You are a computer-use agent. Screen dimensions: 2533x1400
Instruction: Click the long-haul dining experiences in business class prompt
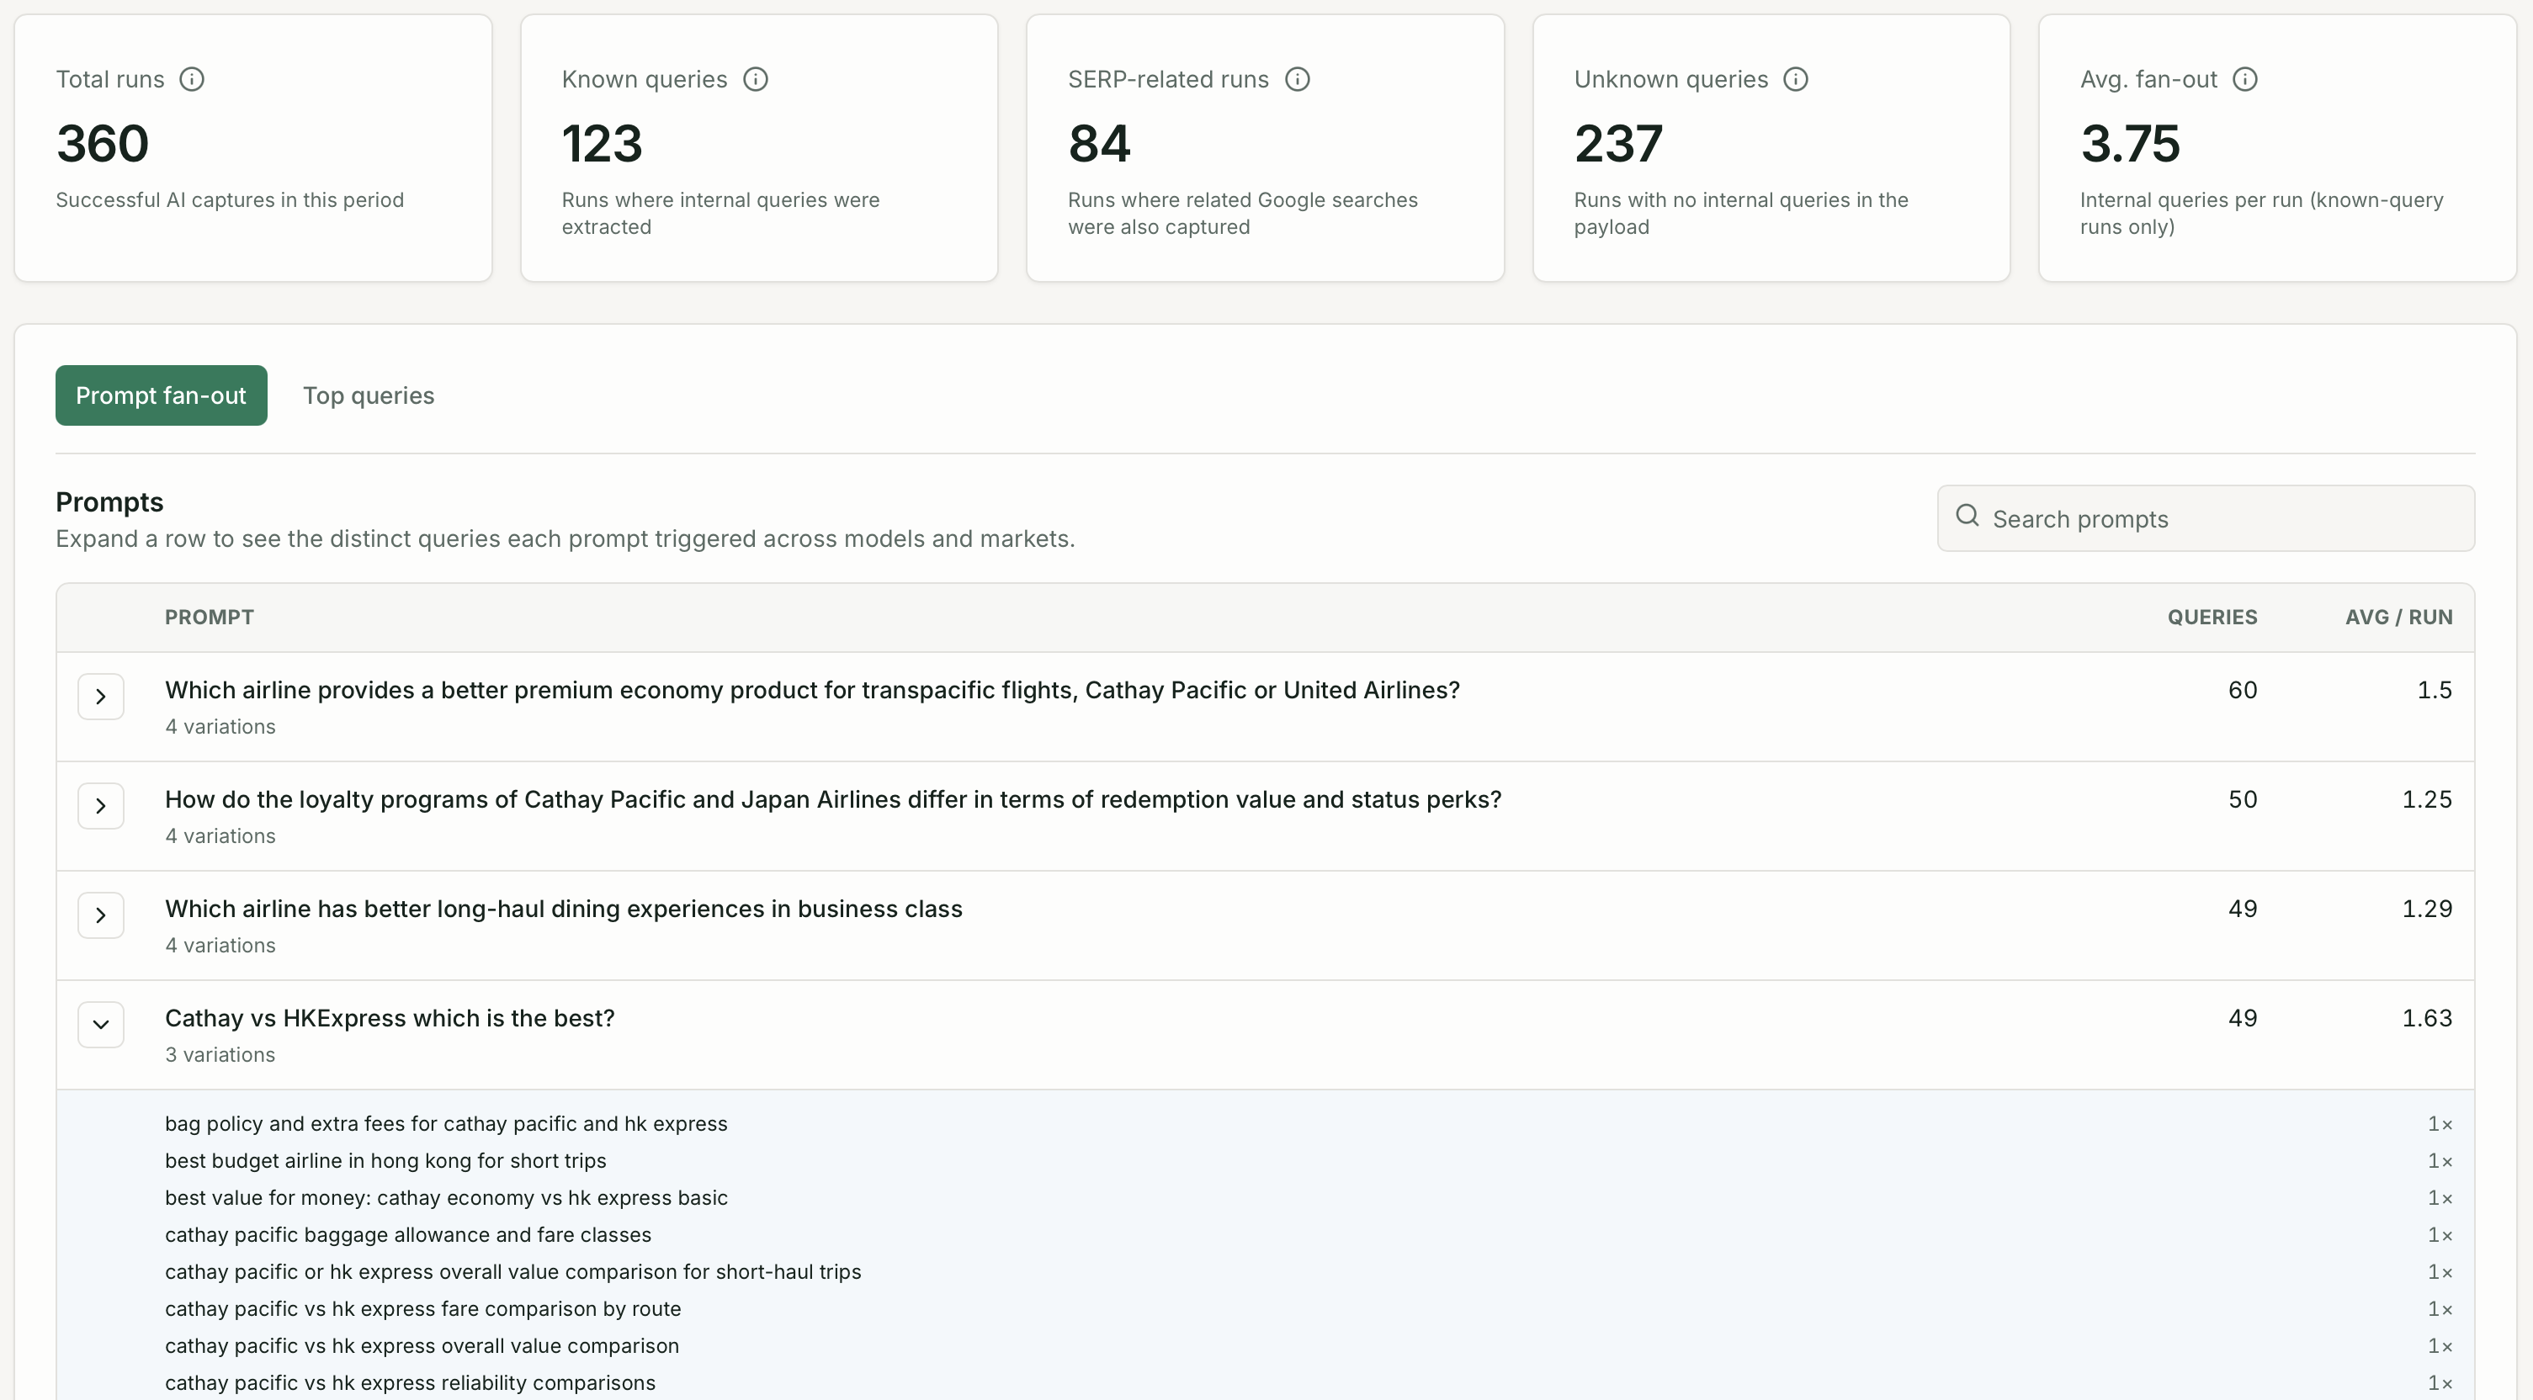(x=564, y=909)
